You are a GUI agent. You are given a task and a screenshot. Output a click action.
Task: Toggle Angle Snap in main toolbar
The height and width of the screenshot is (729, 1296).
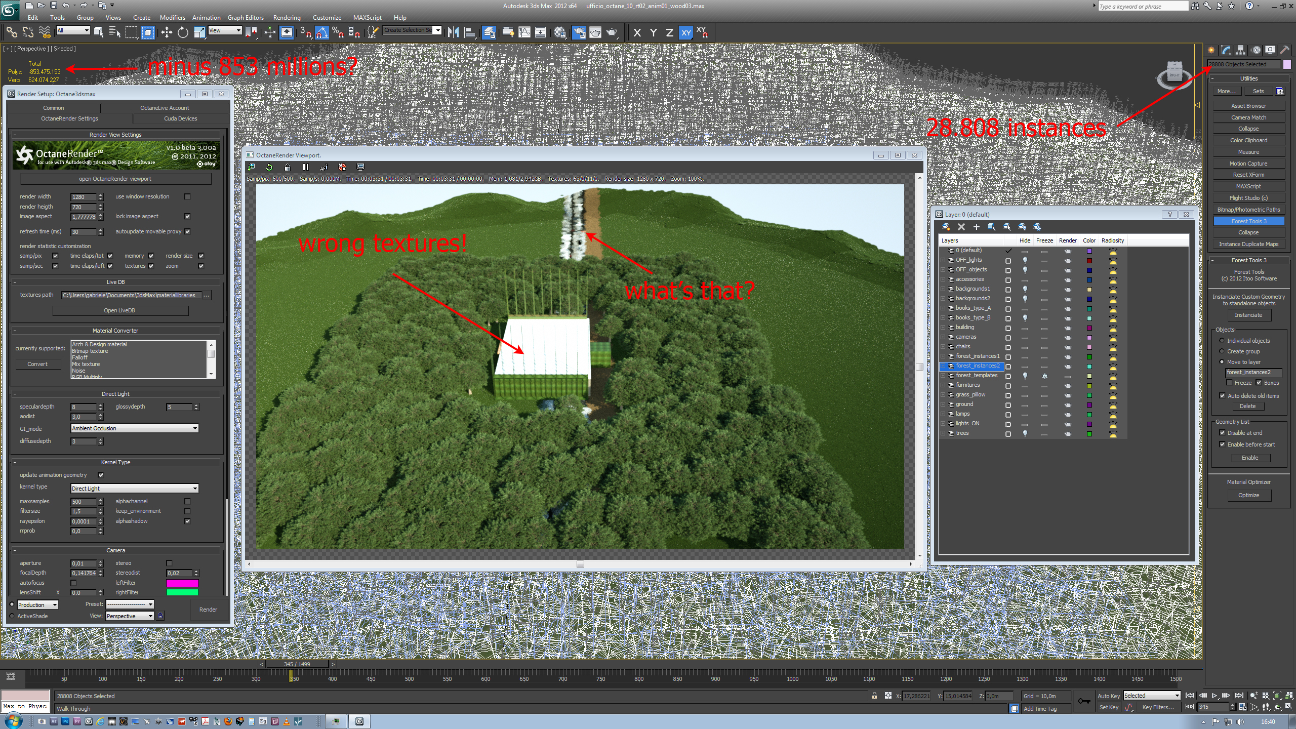pos(321,33)
